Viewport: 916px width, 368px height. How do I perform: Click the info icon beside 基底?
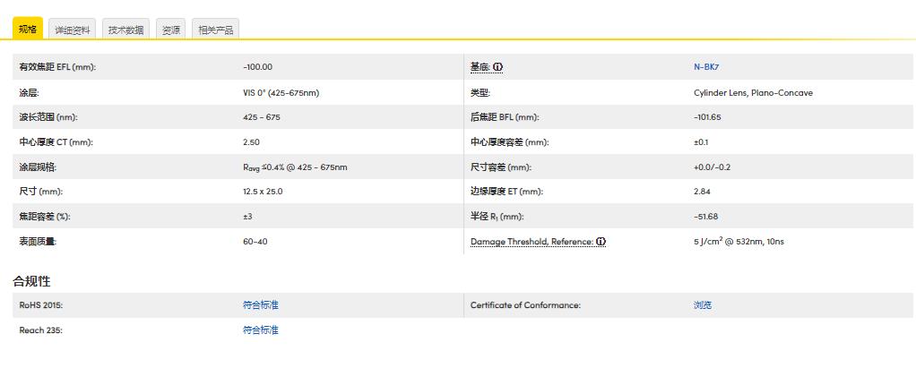[498, 67]
